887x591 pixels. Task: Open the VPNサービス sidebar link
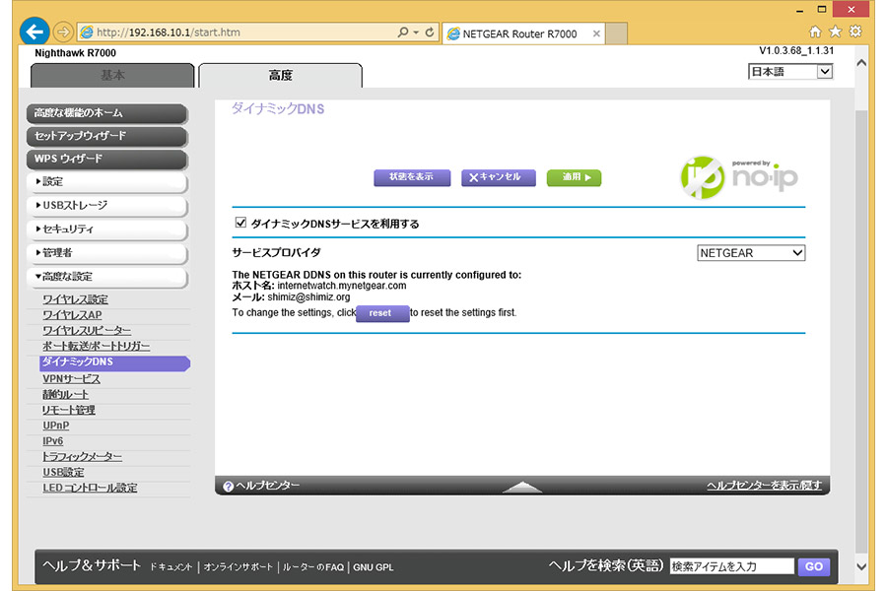point(71,378)
